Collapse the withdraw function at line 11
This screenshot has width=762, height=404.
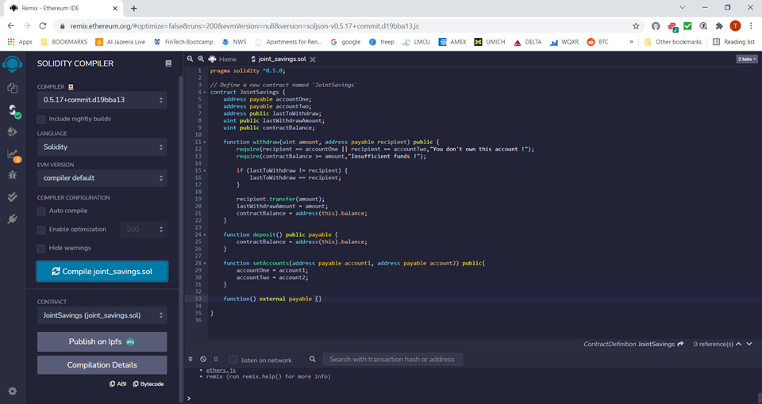pos(205,142)
